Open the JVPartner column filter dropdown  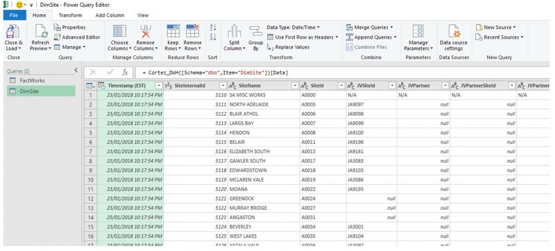[x=445, y=86]
